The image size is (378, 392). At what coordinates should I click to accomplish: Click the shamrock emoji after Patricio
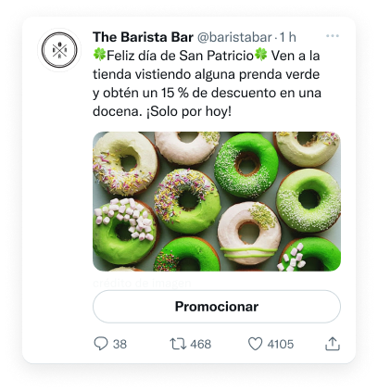pyautogui.click(x=261, y=55)
